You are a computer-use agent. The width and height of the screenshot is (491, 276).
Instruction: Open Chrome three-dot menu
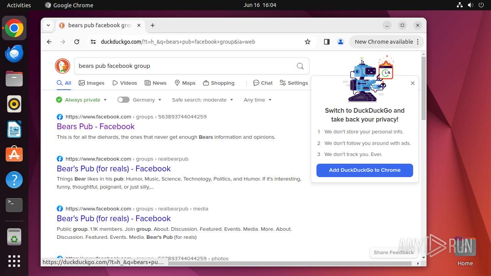coord(418,42)
